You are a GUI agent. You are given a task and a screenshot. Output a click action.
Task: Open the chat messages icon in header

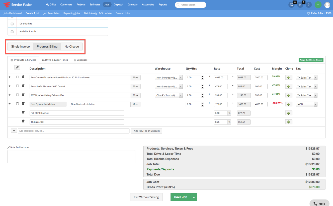click(x=292, y=5)
